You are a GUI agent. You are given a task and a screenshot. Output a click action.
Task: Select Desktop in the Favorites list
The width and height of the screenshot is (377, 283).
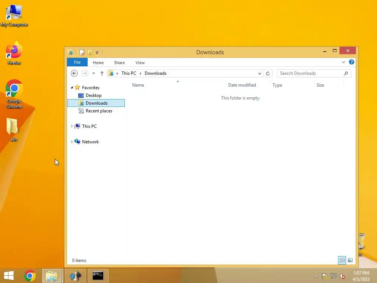pyautogui.click(x=94, y=95)
